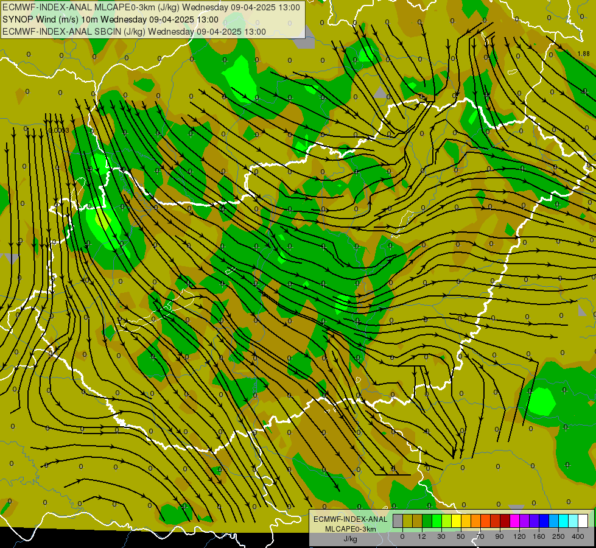596x548 pixels.
Task: Select the pale cyan legend swatch
Action: 573,521
